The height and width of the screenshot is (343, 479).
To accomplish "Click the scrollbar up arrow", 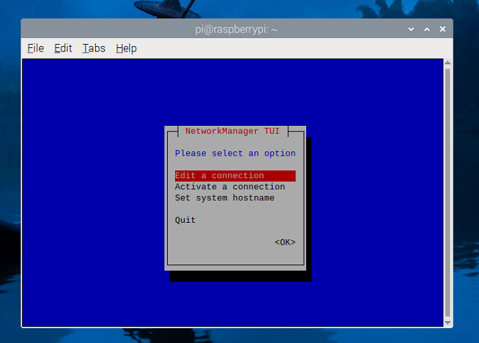I will click(x=448, y=62).
